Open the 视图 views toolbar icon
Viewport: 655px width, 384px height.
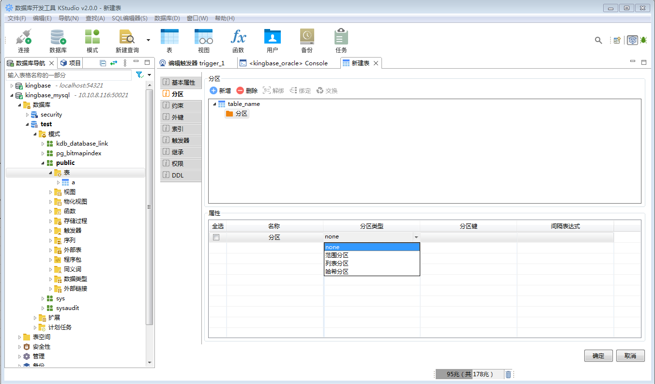tap(203, 40)
